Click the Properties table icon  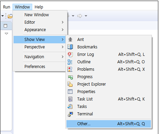tap(70, 92)
